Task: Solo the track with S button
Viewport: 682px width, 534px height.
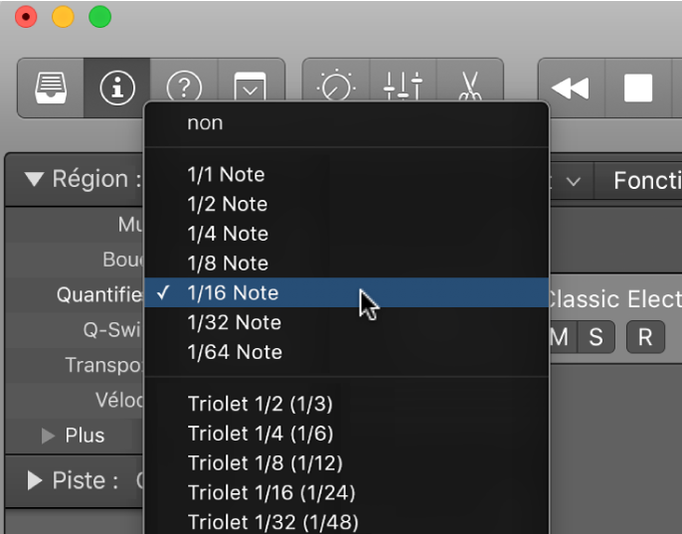Action: [x=596, y=337]
